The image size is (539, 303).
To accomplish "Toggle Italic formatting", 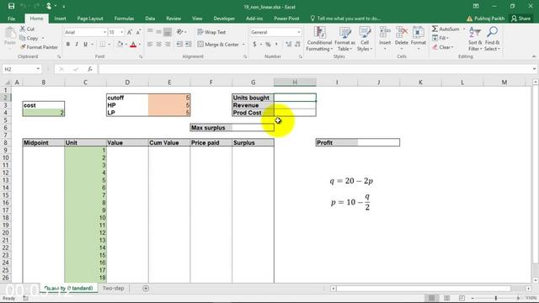I will pyautogui.click(x=77, y=45).
